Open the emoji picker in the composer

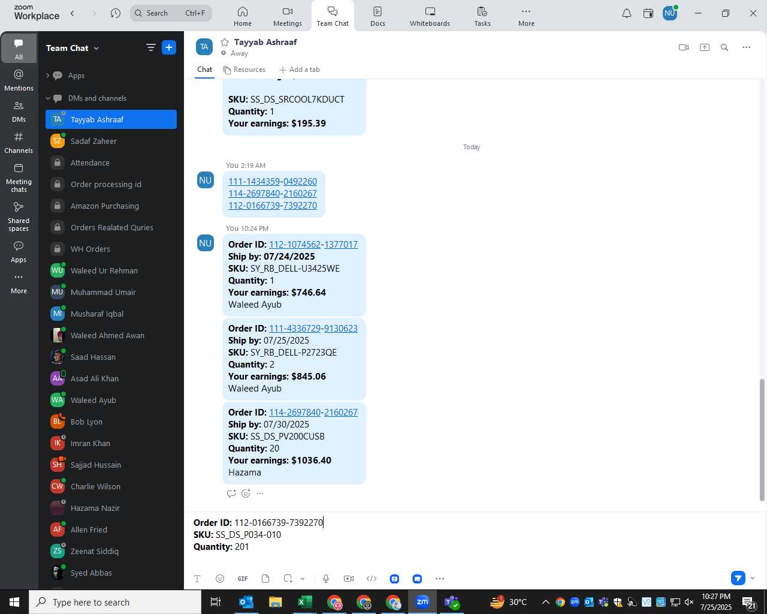[220, 579]
